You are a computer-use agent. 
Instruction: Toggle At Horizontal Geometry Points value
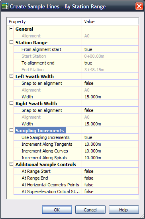[x=110, y=185]
